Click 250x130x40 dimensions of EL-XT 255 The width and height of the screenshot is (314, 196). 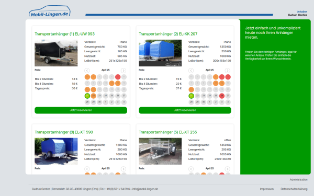pos(222,159)
